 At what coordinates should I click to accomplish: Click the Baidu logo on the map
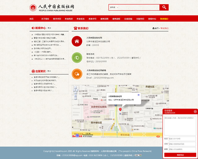pyautogui.click(x=77, y=136)
